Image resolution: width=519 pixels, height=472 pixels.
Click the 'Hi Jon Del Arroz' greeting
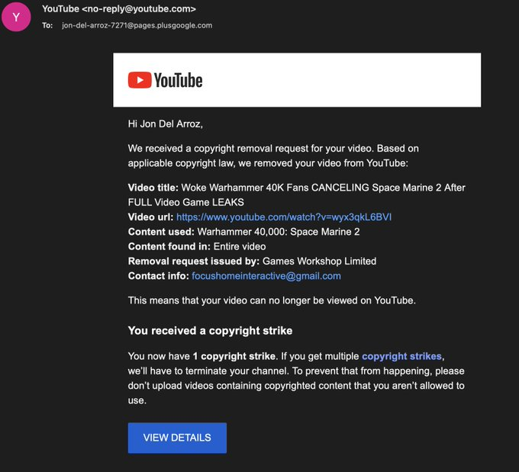click(x=165, y=124)
